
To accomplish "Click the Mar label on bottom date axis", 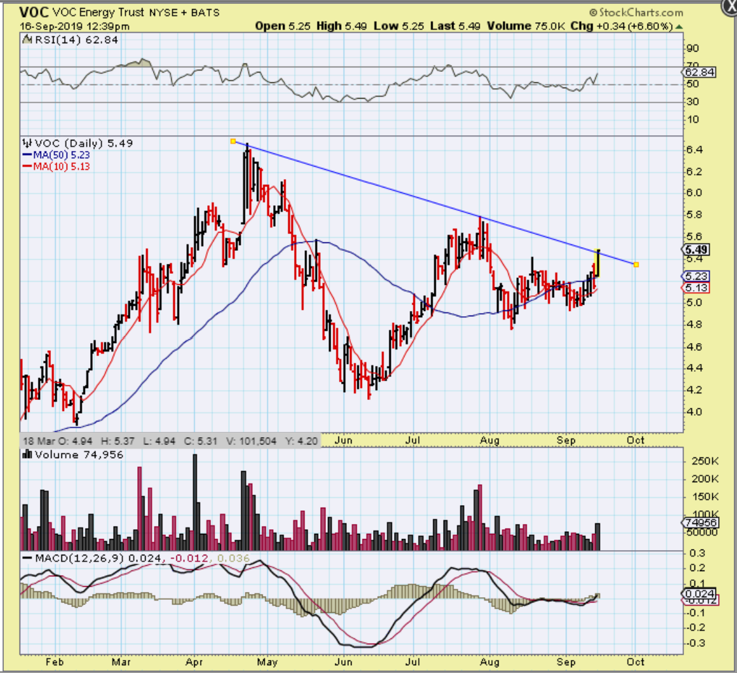I will pyautogui.click(x=121, y=662).
